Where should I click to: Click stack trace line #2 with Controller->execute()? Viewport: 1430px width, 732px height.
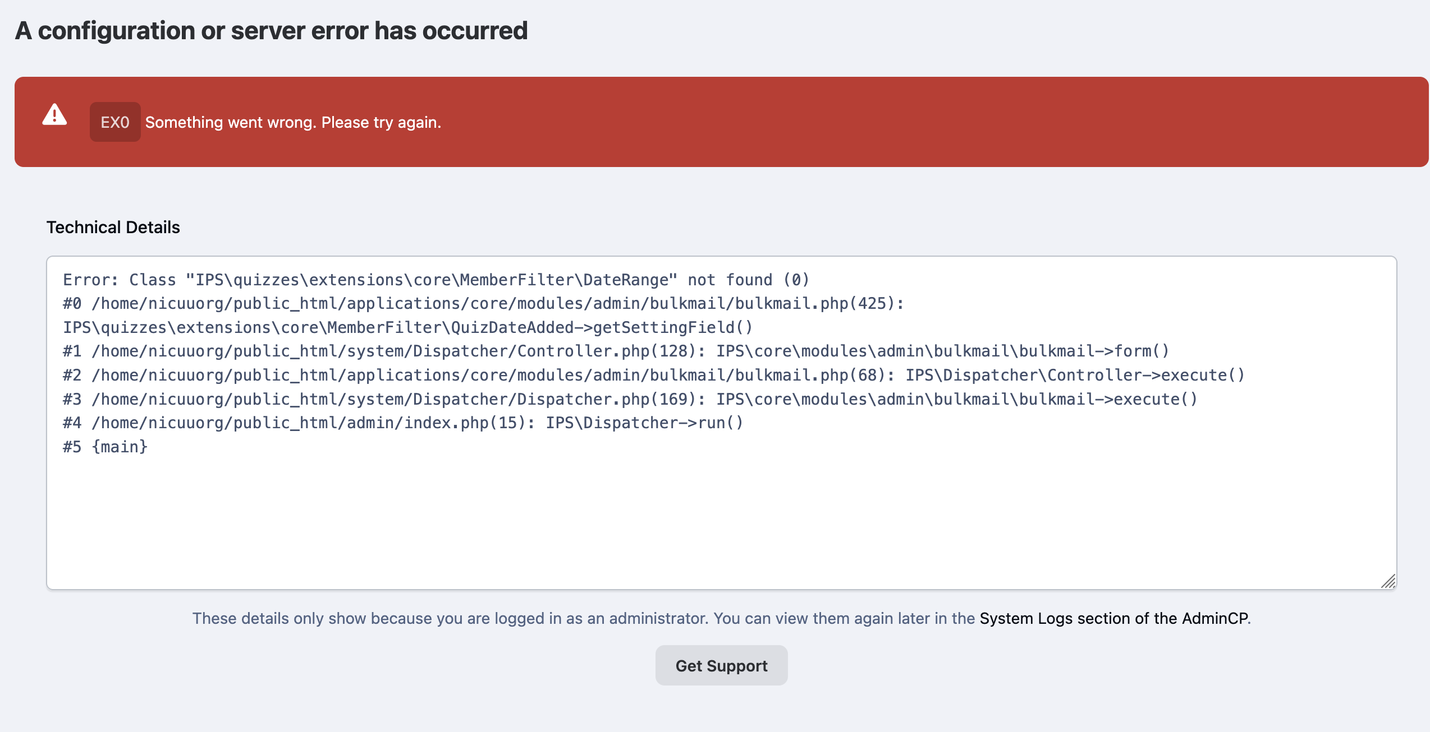click(x=653, y=375)
